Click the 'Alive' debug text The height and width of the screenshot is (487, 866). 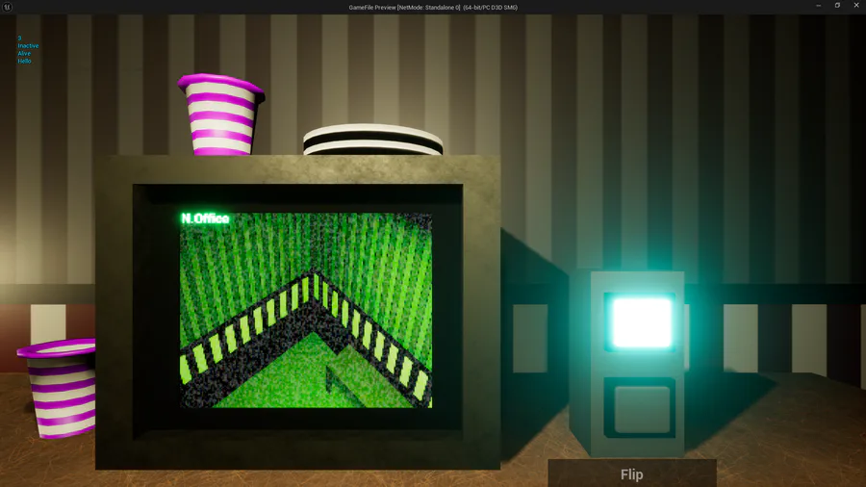click(x=24, y=54)
